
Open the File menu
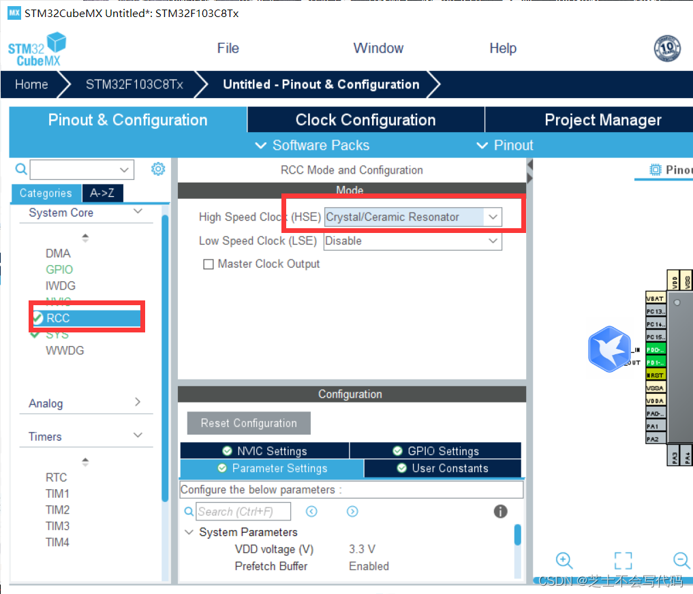[x=228, y=48]
